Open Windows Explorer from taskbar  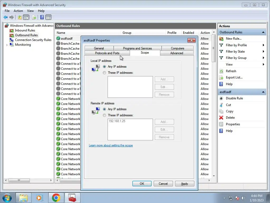point(23,198)
